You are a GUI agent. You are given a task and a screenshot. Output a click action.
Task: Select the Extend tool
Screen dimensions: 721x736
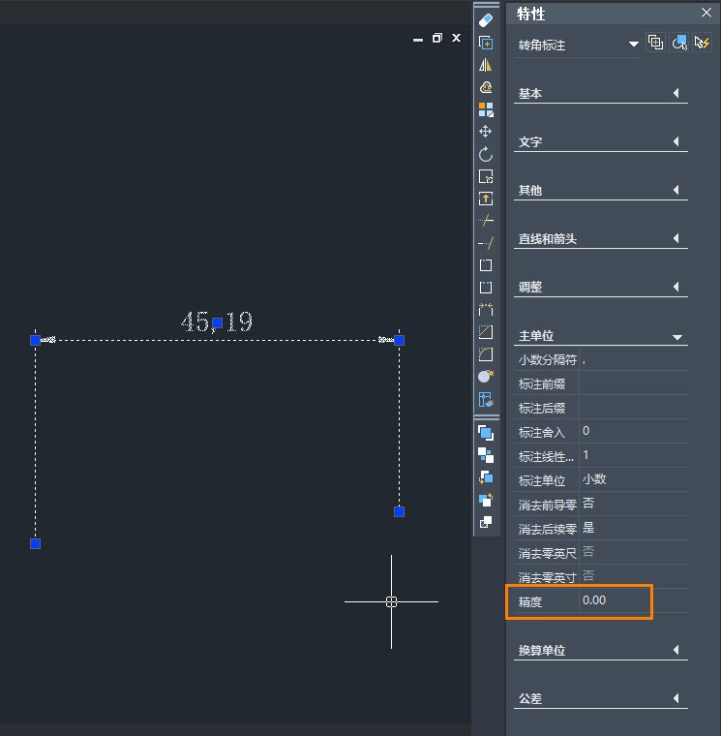pyautogui.click(x=486, y=243)
